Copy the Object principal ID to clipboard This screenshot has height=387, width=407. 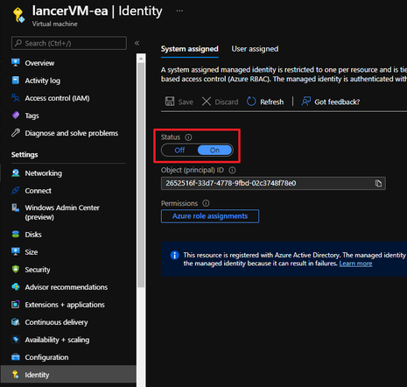click(x=378, y=183)
